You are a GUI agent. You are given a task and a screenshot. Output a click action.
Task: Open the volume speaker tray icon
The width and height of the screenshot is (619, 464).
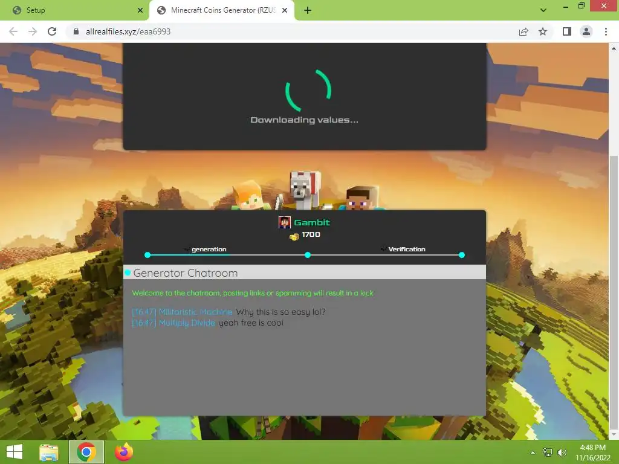pos(562,453)
